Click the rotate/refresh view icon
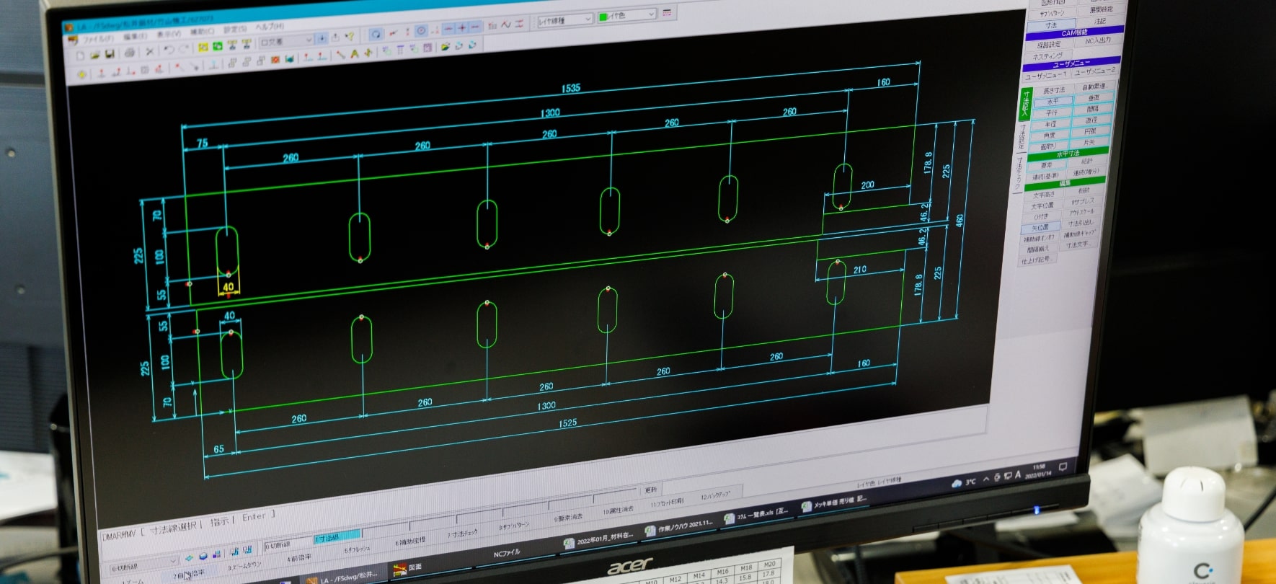 376,34
